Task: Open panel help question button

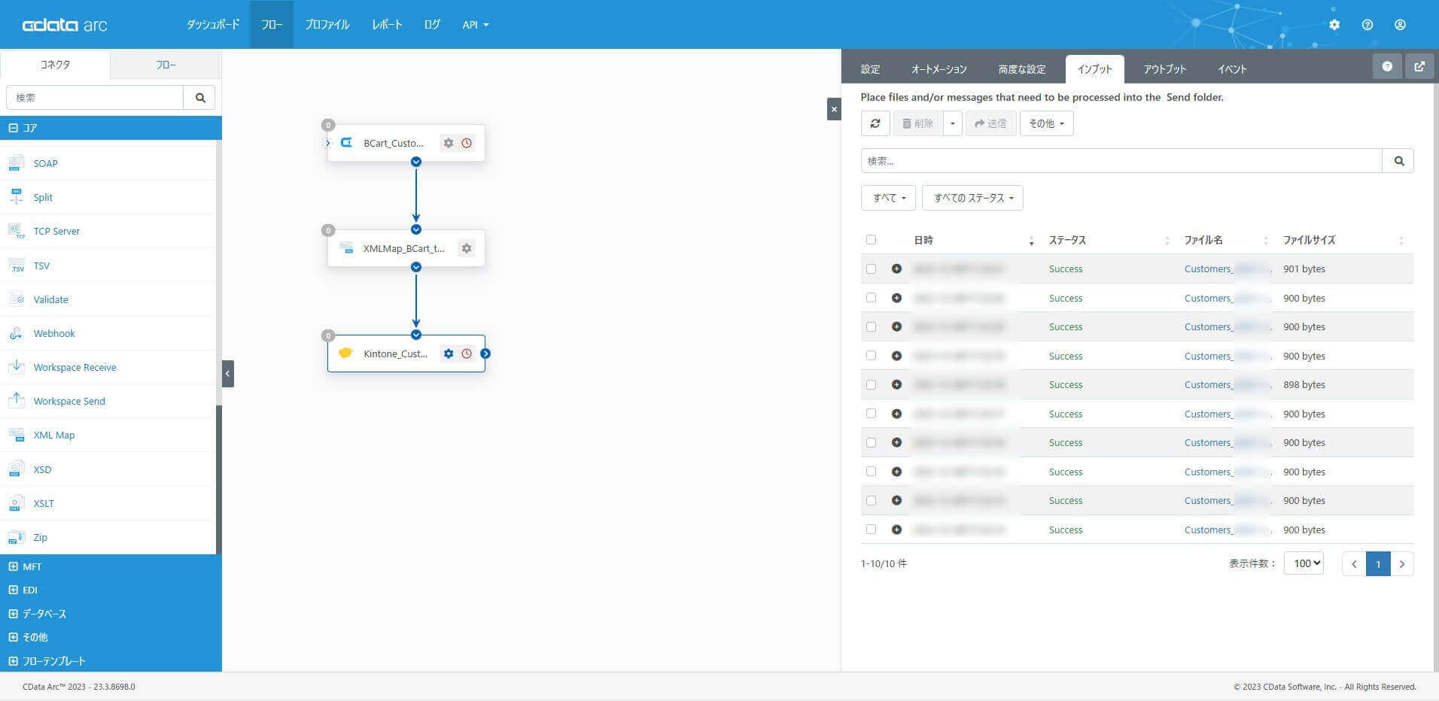Action: (x=1387, y=66)
